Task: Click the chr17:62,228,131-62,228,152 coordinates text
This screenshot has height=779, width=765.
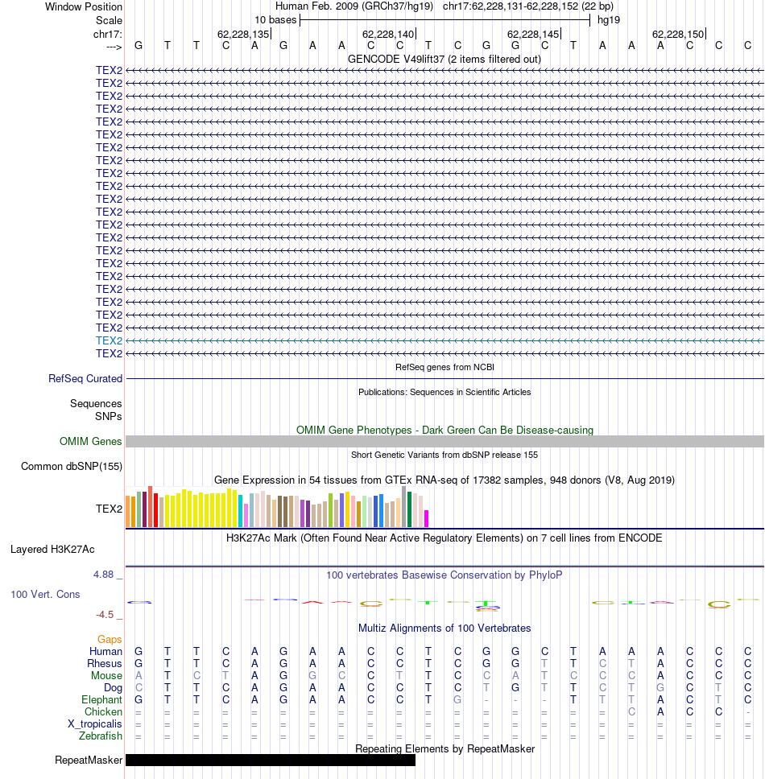Action: 528,6
